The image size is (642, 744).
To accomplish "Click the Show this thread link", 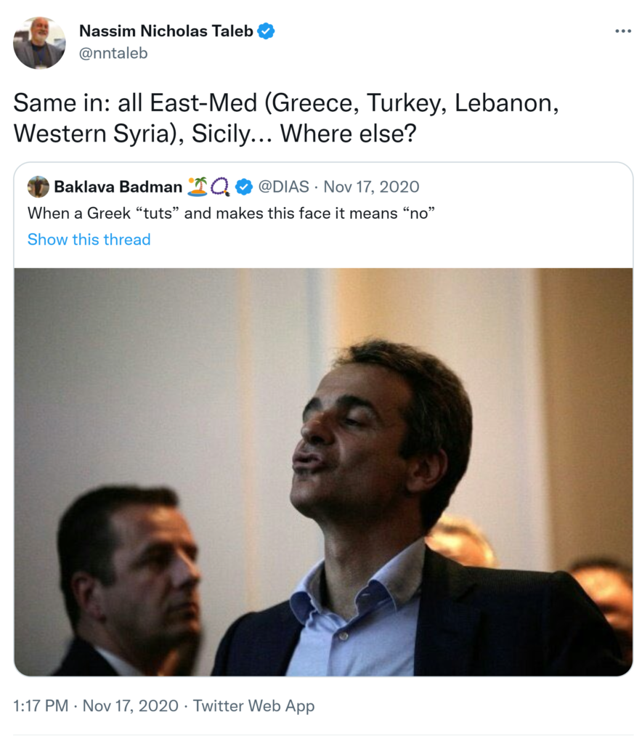I will pos(89,240).
